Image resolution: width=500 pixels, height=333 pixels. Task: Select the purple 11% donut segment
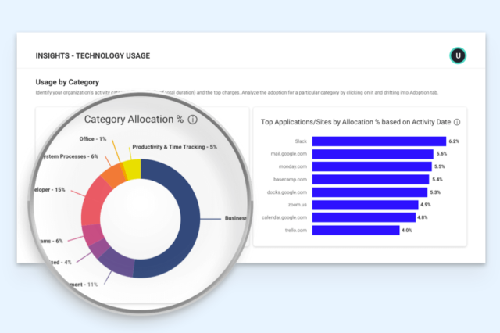(118, 262)
